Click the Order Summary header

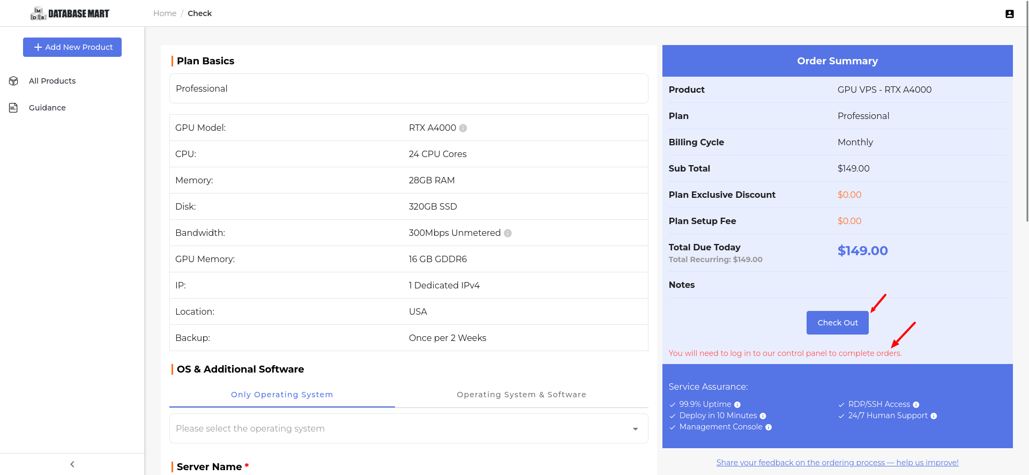(x=837, y=61)
